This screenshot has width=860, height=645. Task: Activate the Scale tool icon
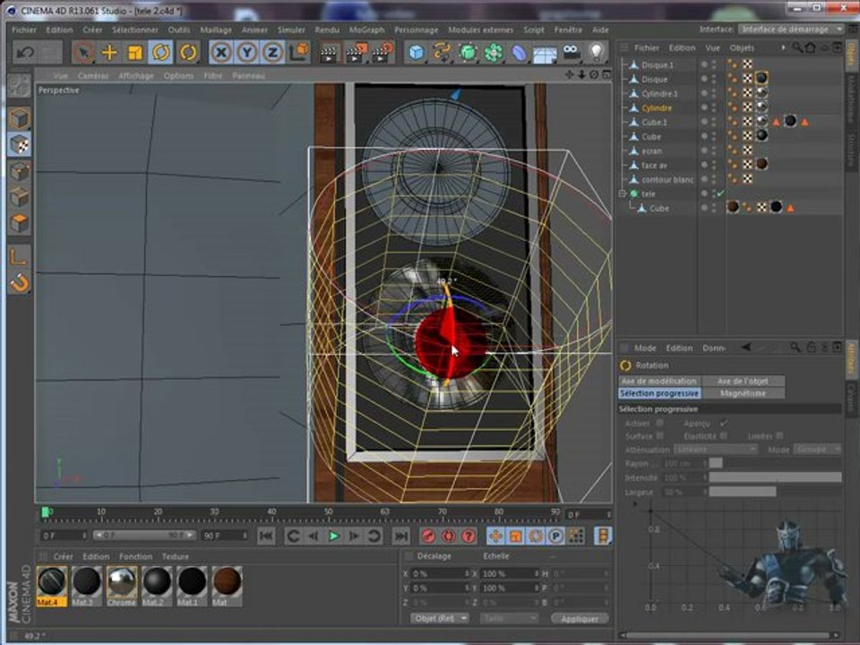tap(135, 53)
